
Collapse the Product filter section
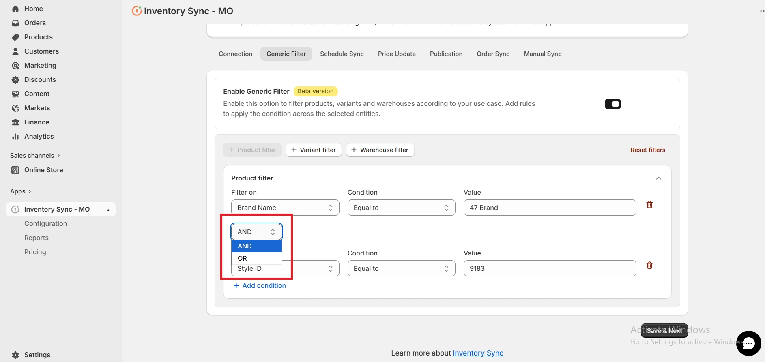coord(658,178)
